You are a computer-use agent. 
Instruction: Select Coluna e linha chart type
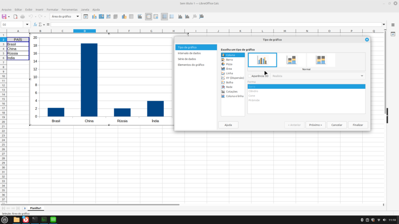click(235, 96)
